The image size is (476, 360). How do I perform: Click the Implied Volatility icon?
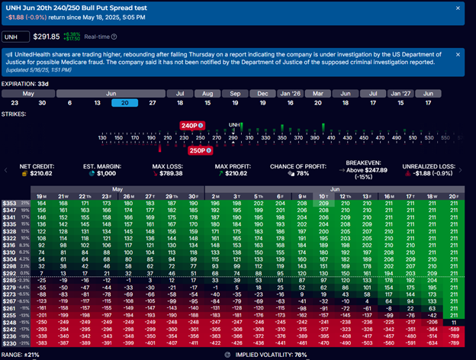point(227,355)
